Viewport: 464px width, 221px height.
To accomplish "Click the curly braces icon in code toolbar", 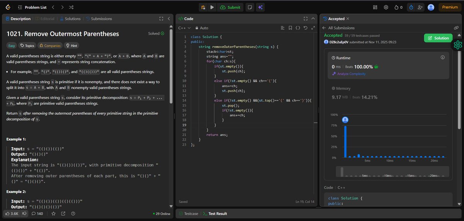I will (x=298, y=28).
